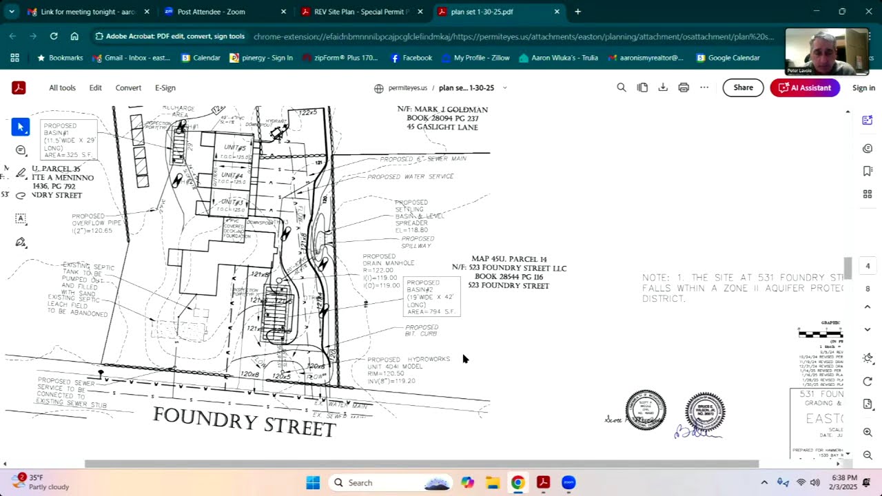Open the Bookmarks folder
The image size is (882, 496).
(x=59, y=58)
